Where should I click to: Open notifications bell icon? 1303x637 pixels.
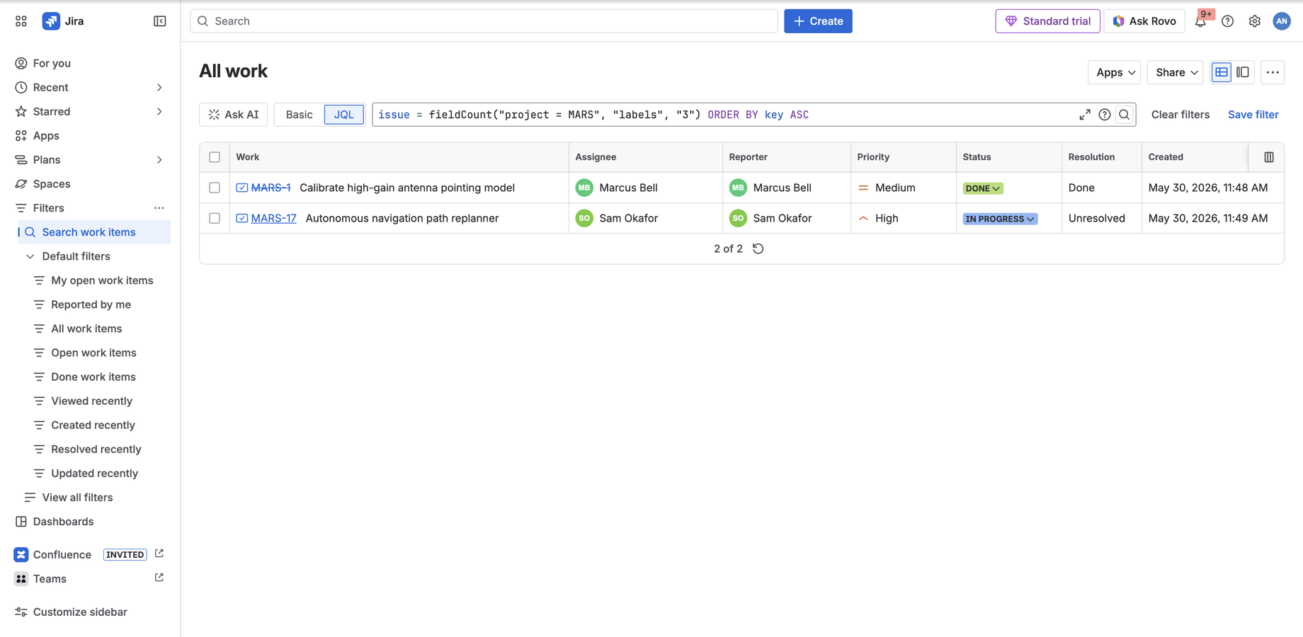click(1200, 21)
